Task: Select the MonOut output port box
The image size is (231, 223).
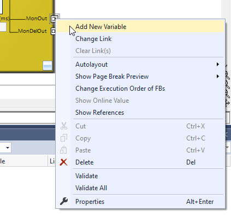Action: pos(54,19)
